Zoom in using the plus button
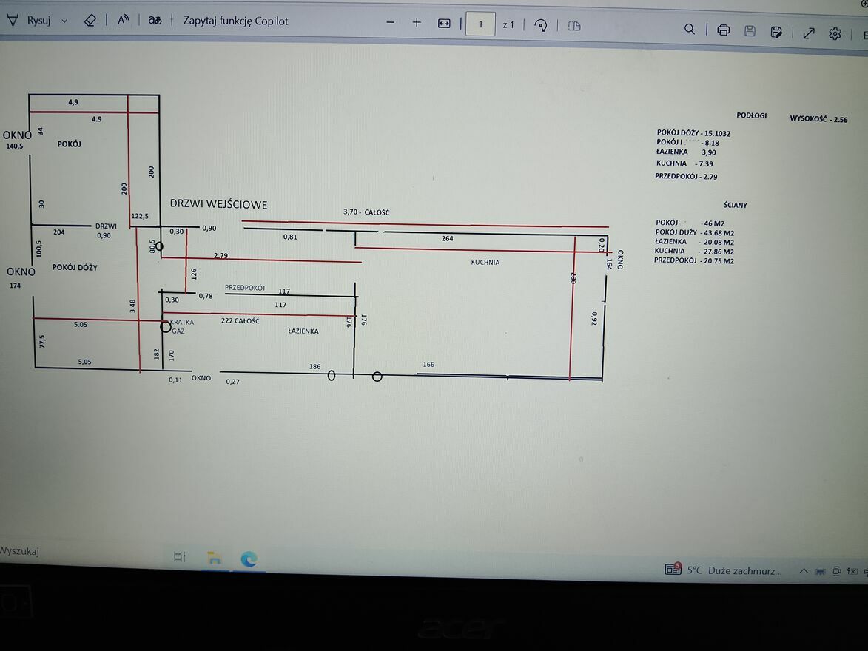Image resolution: width=868 pixels, height=651 pixels. (x=417, y=23)
